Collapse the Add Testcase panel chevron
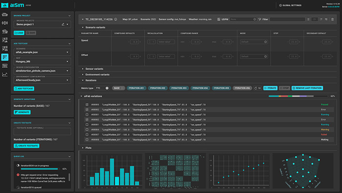This screenshot has width=342, height=193. 69,43
